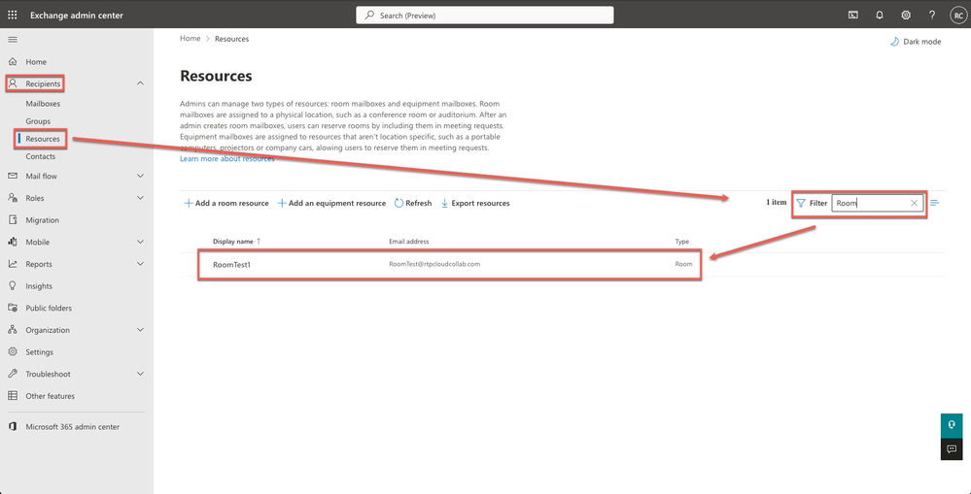Click the Microsoft 365 Office icon

coord(13,427)
